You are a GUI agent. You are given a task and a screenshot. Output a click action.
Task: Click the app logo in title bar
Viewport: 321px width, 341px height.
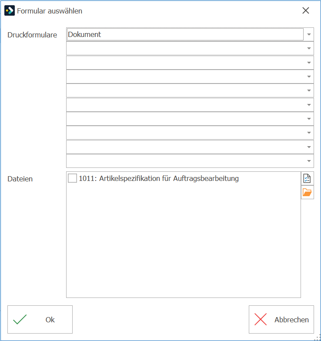(10, 10)
